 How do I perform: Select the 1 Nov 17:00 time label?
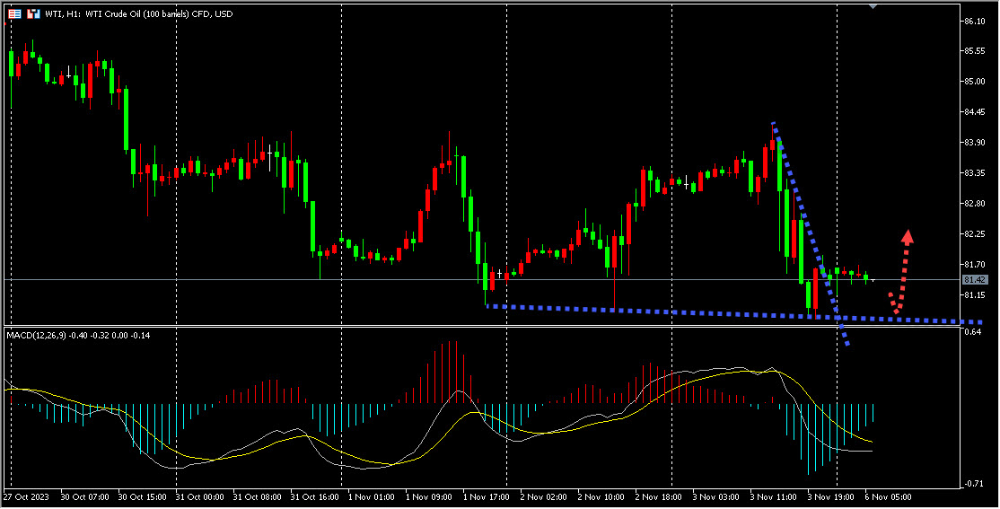(487, 497)
